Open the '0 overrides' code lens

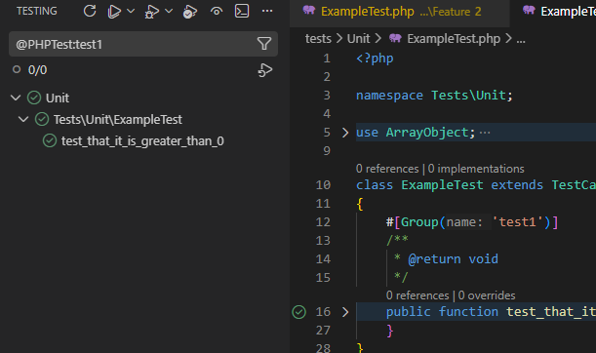pos(487,295)
